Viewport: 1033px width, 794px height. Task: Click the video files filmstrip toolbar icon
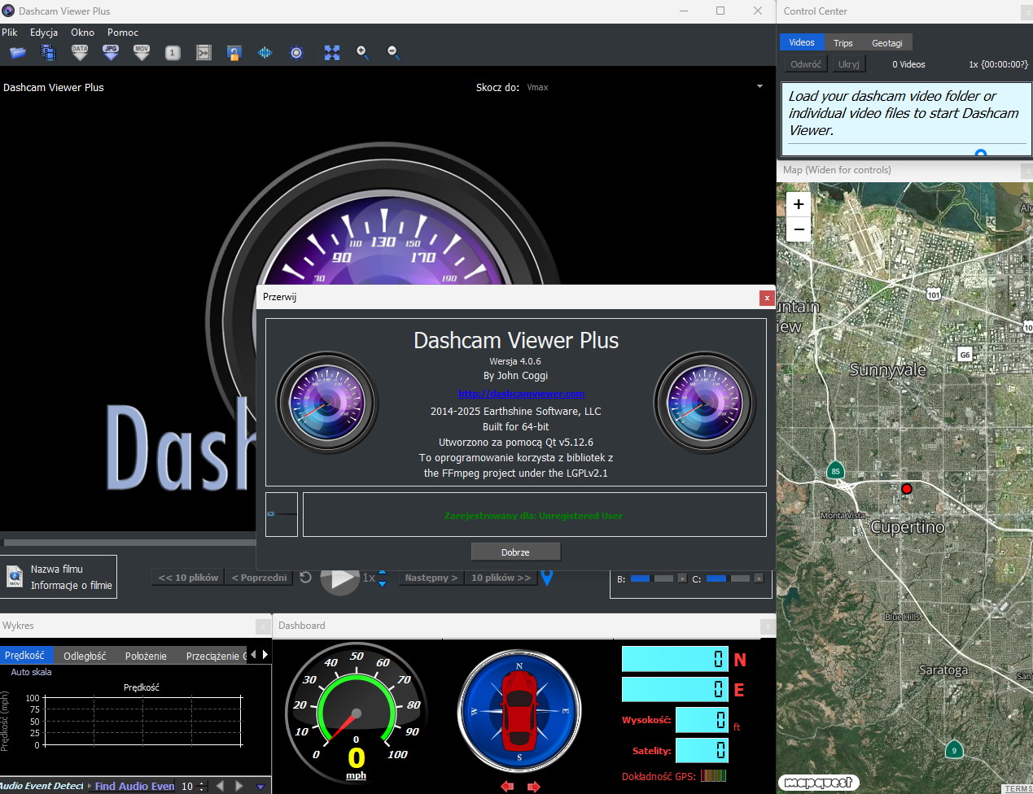[x=49, y=53]
